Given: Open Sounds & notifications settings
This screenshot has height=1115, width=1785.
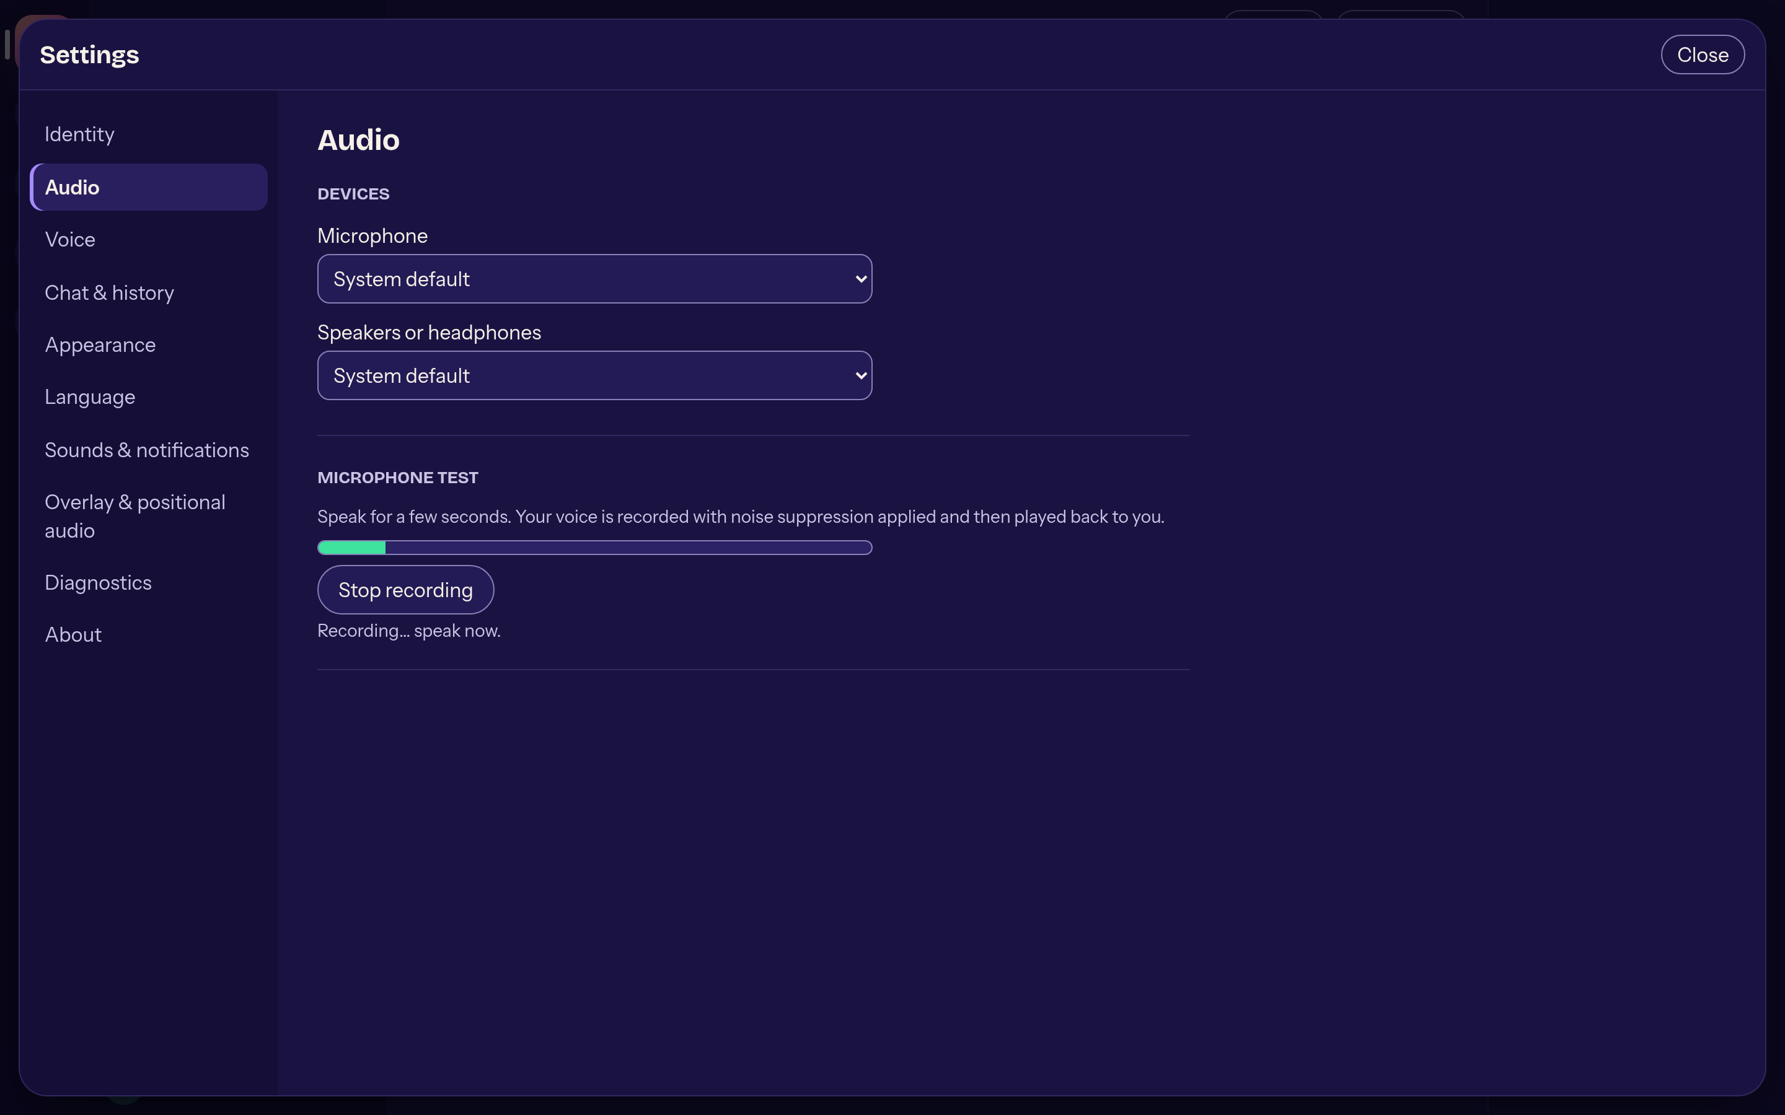Looking at the screenshot, I should point(148,450).
